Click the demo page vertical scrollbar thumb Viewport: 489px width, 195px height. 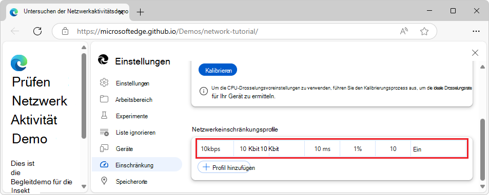pos(84,96)
